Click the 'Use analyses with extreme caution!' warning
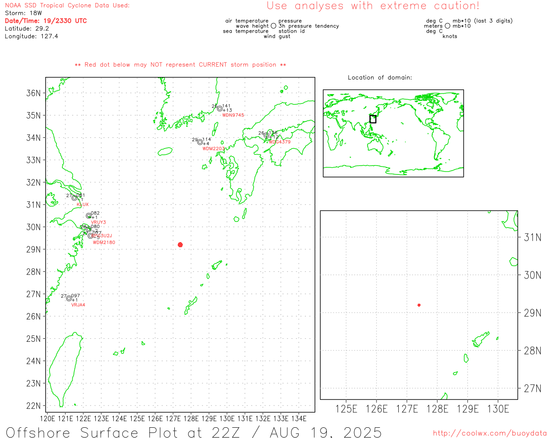 [373, 6]
